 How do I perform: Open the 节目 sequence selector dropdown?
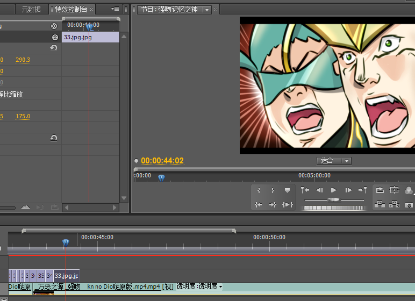coord(207,10)
